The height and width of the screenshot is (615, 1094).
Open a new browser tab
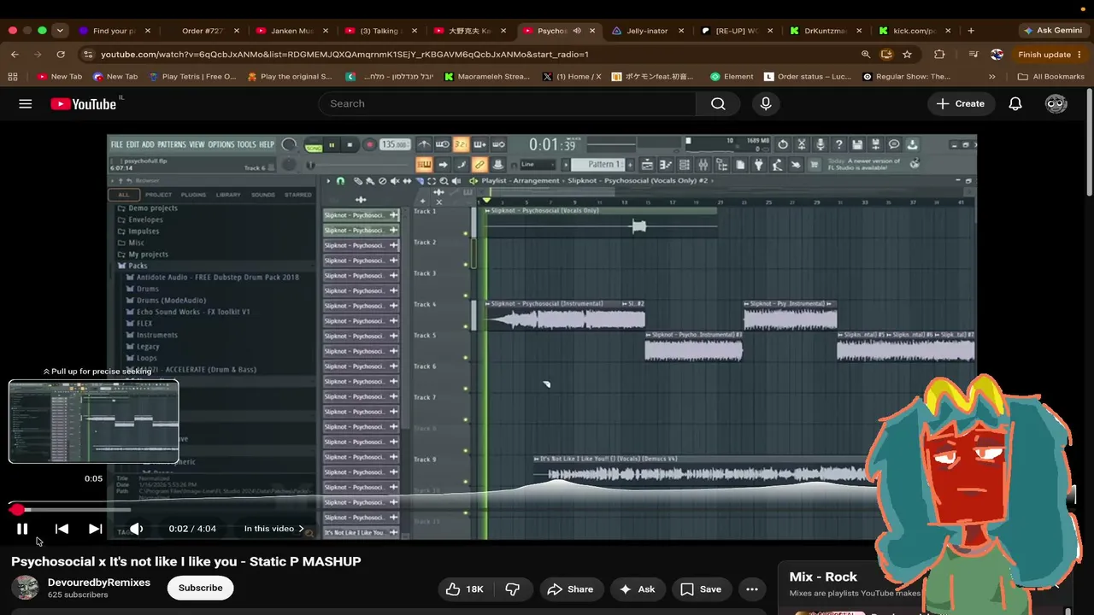(x=970, y=31)
